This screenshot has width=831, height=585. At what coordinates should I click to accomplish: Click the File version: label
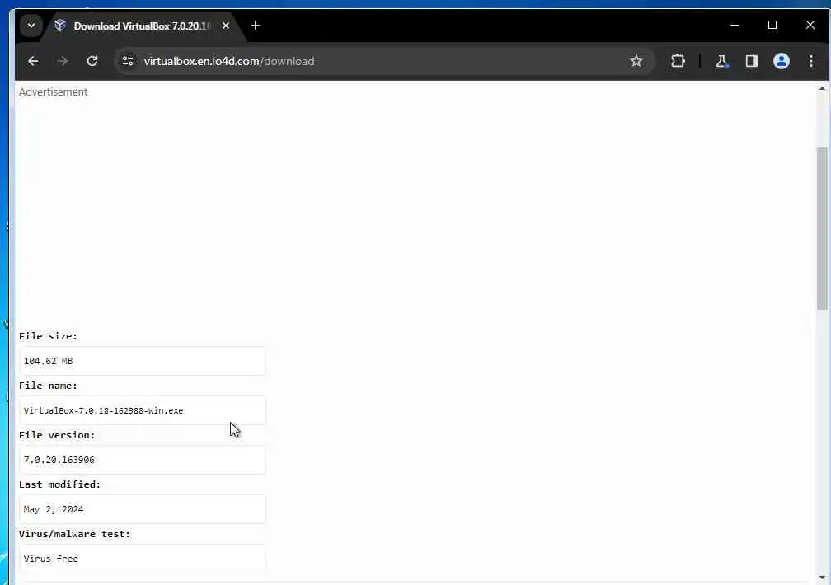pyautogui.click(x=57, y=435)
